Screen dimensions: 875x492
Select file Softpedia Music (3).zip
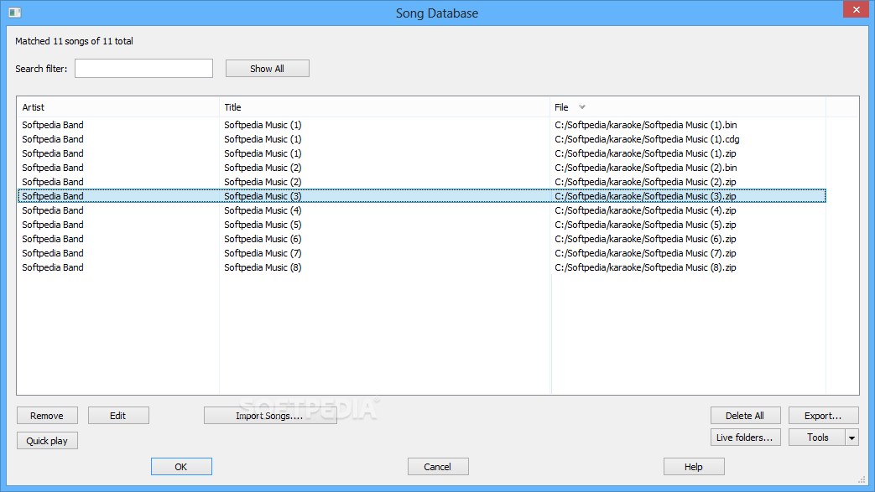tap(645, 196)
